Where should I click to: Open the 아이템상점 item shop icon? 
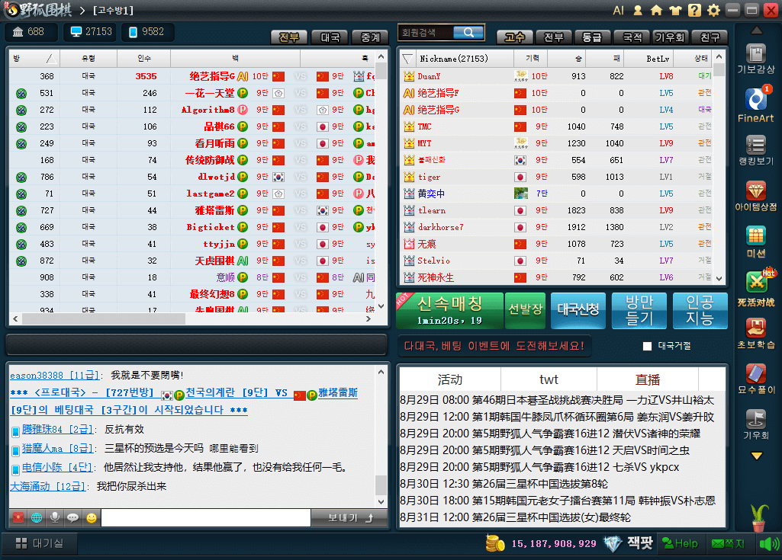pos(756,196)
